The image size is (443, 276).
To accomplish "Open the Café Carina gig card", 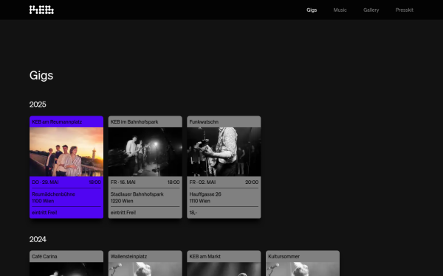I will point(66,263).
